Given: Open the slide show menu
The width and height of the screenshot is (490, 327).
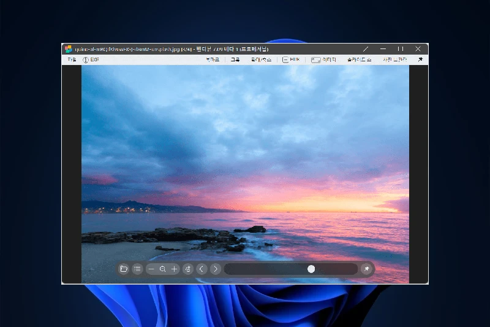Looking at the screenshot, I should (x=360, y=60).
